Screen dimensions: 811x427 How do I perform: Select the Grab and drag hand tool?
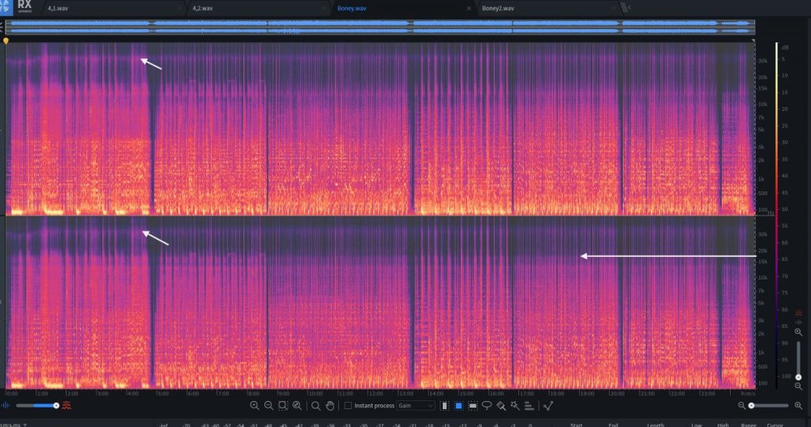[x=330, y=406]
